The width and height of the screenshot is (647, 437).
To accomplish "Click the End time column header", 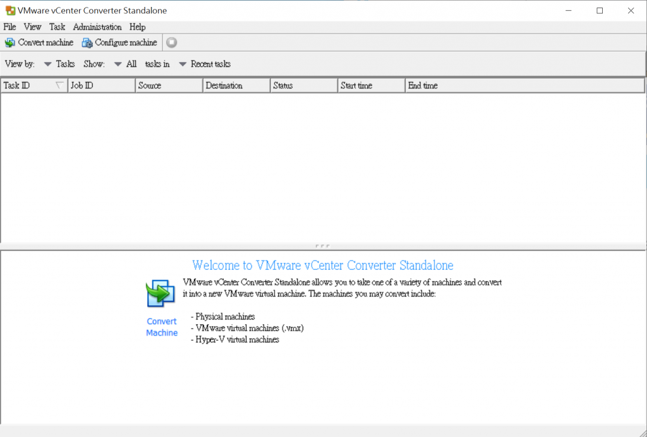I will tap(524, 86).
